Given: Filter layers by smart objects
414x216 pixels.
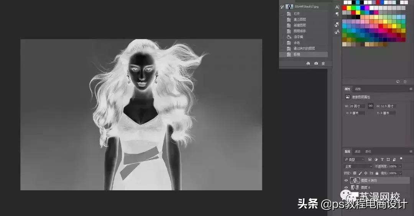Looking at the screenshot, I should 394,160.
